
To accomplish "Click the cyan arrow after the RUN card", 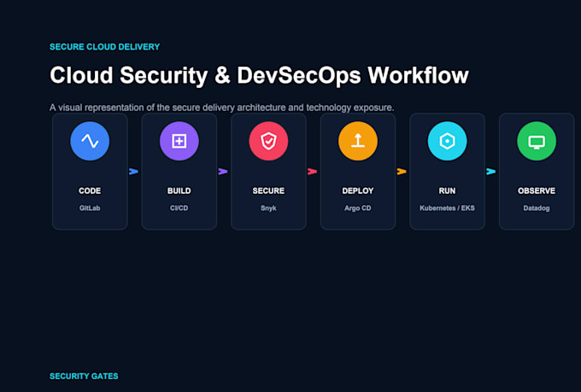I will click(x=490, y=171).
